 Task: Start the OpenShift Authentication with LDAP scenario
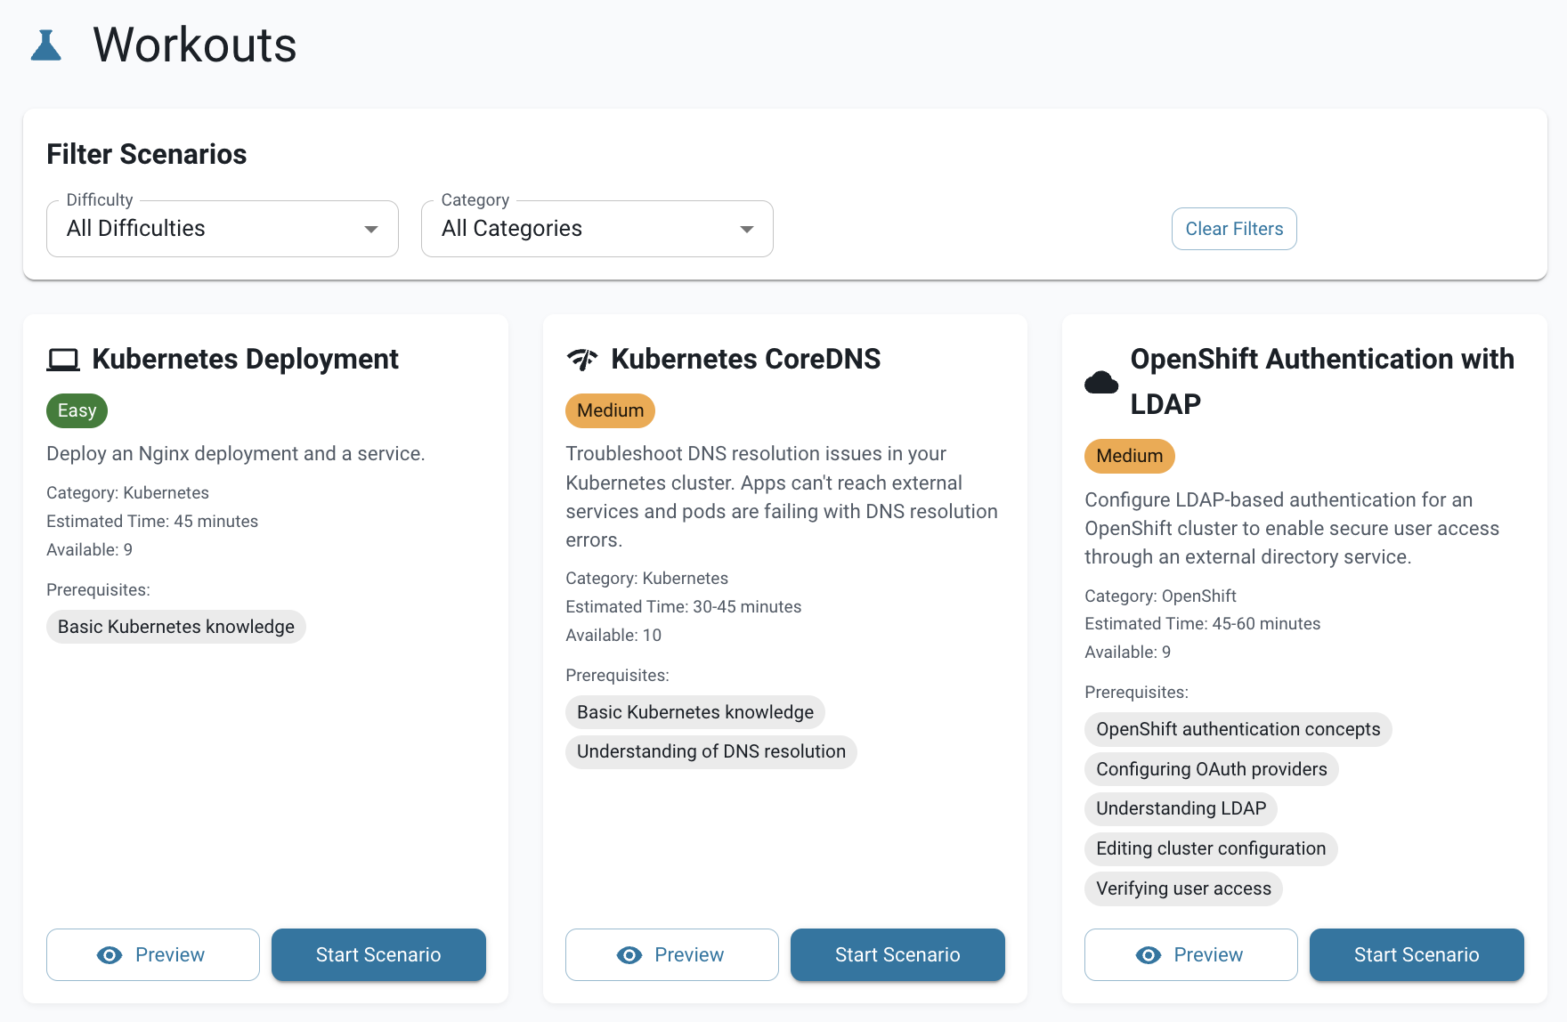coord(1416,955)
